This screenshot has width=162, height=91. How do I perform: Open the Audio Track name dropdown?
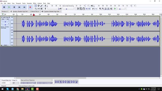coord(6,17)
